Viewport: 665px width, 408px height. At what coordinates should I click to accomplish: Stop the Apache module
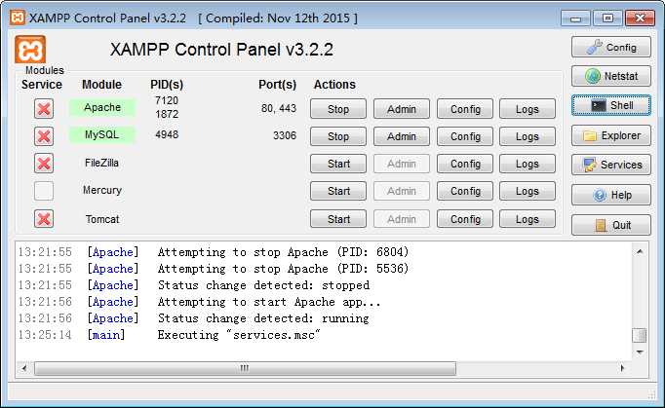coord(338,109)
